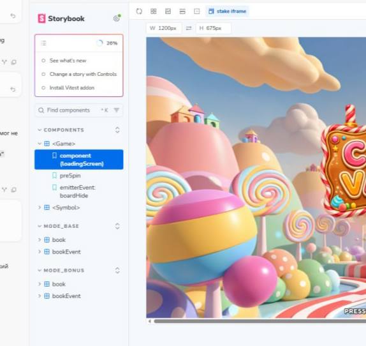Collapse the COMPONENTS section chevron
The width and height of the screenshot is (366, 346).
tap(40, 130)
